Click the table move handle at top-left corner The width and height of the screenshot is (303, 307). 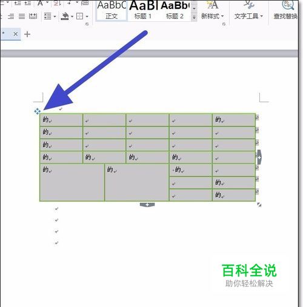click(x=37, y=111)
